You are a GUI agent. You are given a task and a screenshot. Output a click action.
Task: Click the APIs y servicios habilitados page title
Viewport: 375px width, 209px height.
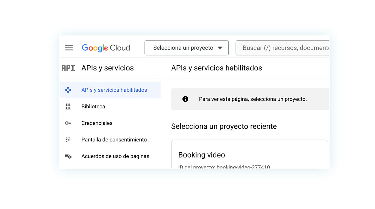click(217, 68)
